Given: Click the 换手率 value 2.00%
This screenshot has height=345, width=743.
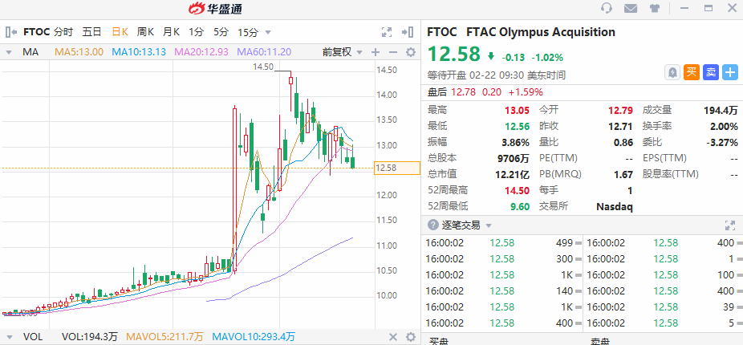Looking at the screenshot, I should coord(724,127).
